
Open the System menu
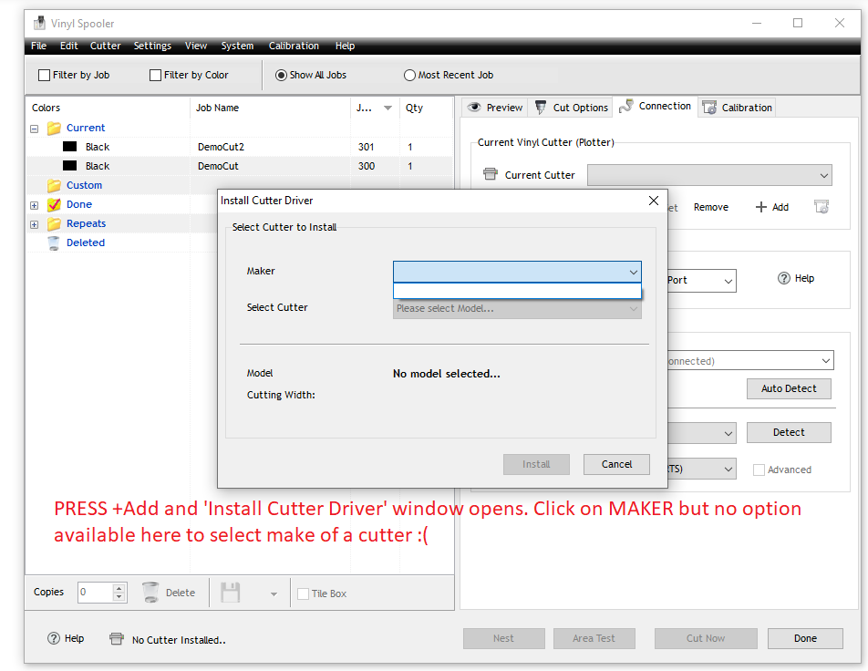tap(237, 46)
